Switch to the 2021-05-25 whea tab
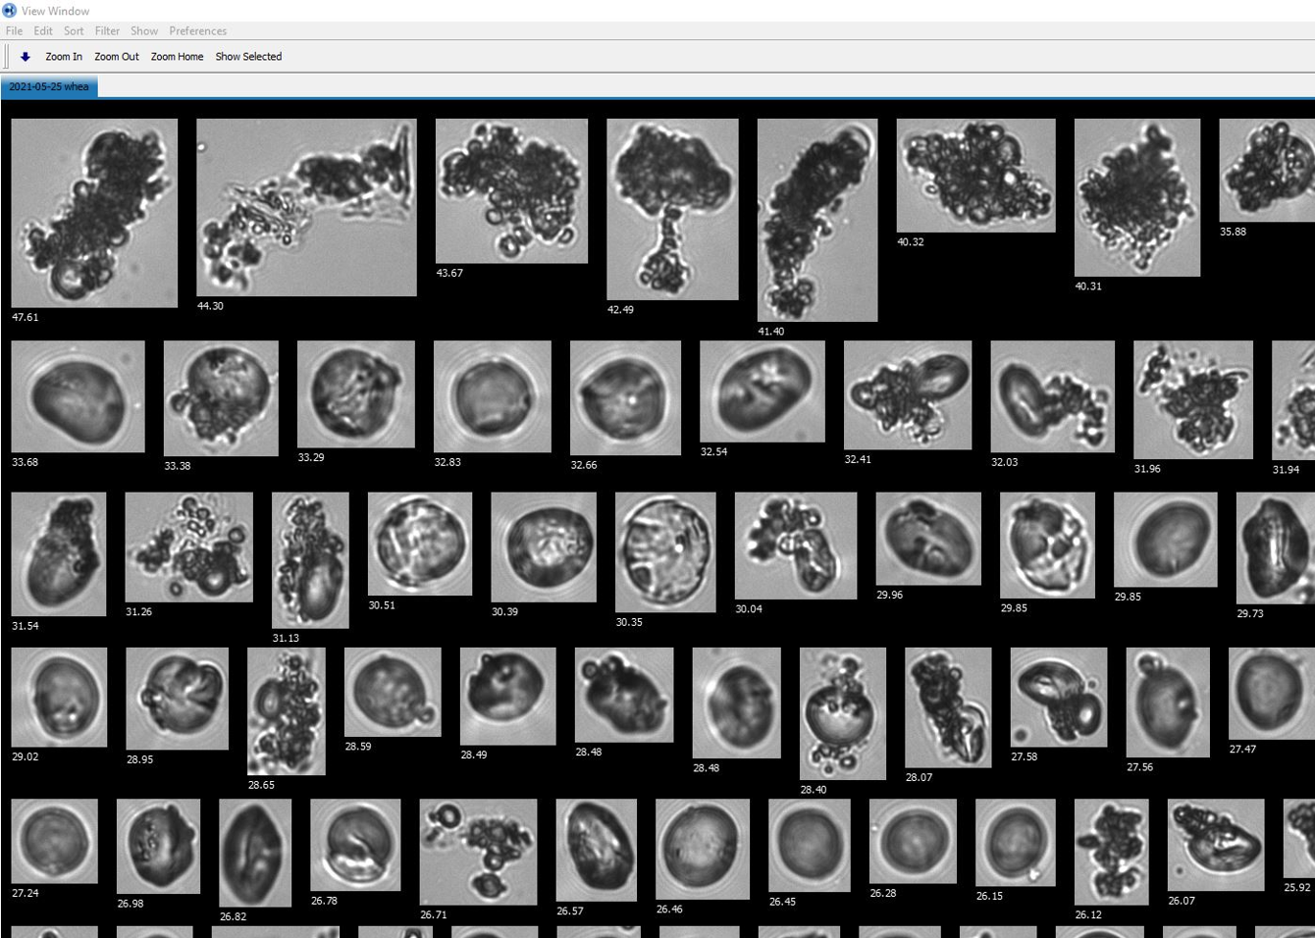This screenshot has width=1315, height=938. [49, 86]
